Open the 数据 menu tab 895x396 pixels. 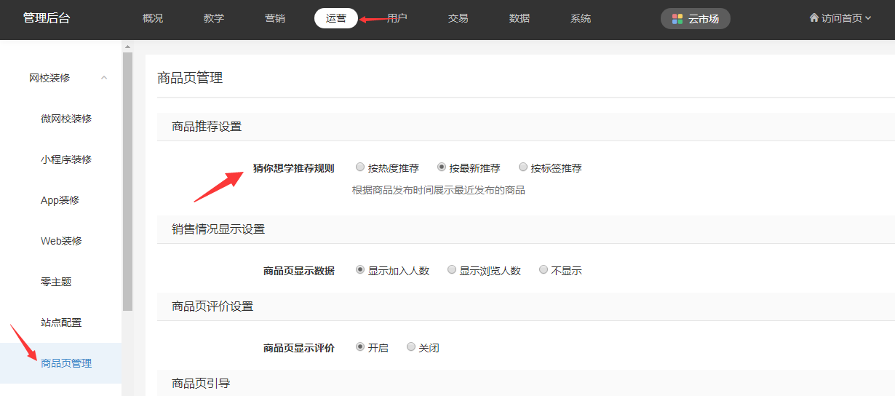coord(520,19)
